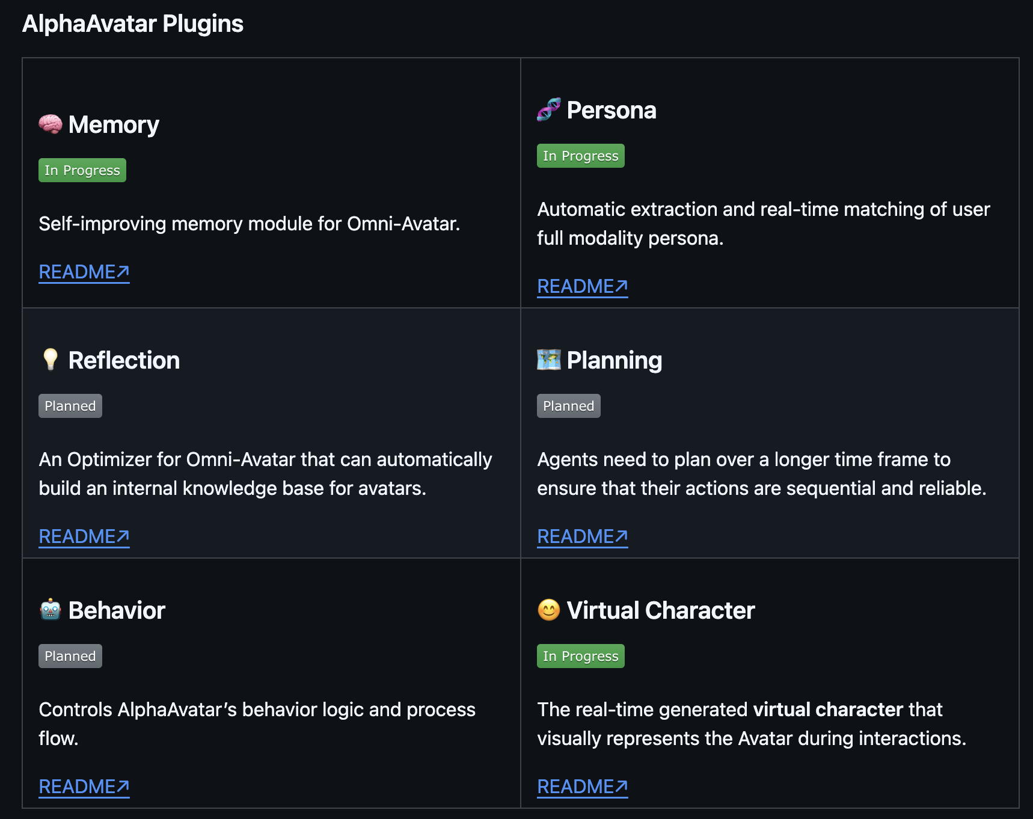The width and height of the screenshot is (1033, 819).
Task: Click the robot icon beside Behavior
Action: [51, 610]
